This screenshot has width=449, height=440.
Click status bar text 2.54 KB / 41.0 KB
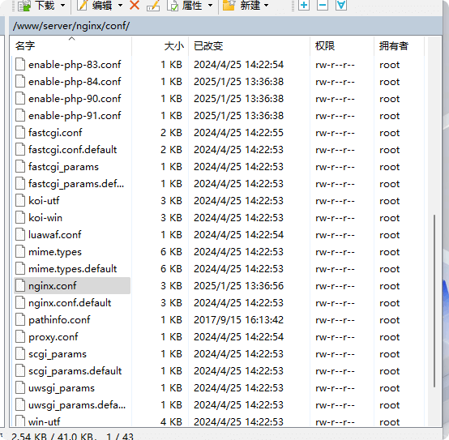pos(52,436)
